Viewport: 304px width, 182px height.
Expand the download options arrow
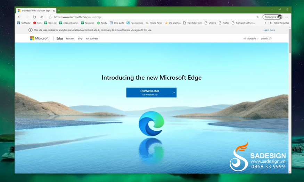click(174, 93)
